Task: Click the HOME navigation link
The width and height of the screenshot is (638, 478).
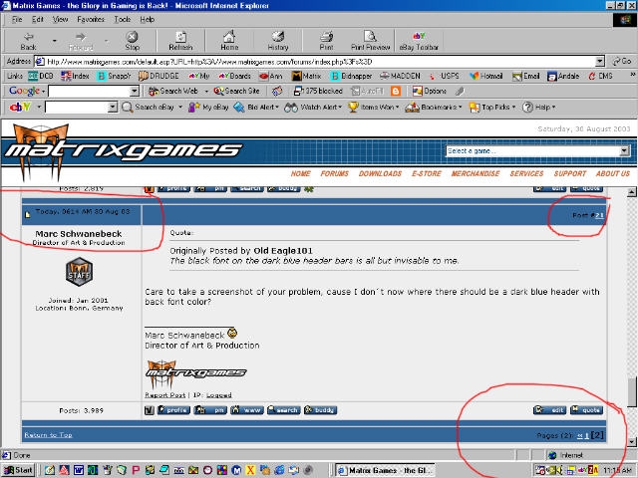Action: (x=301, y=173)
